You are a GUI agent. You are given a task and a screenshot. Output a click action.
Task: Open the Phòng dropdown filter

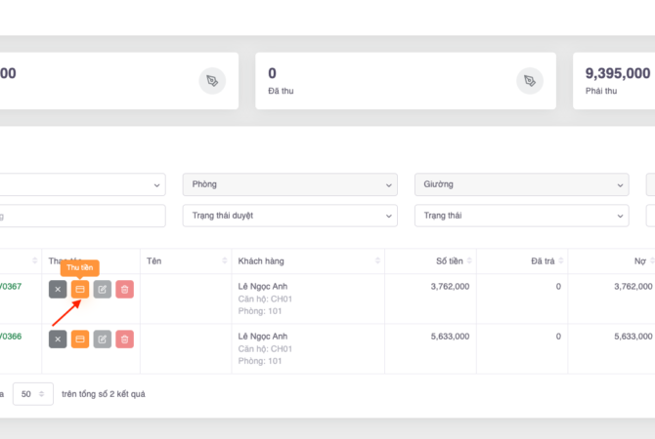(289, 184)
